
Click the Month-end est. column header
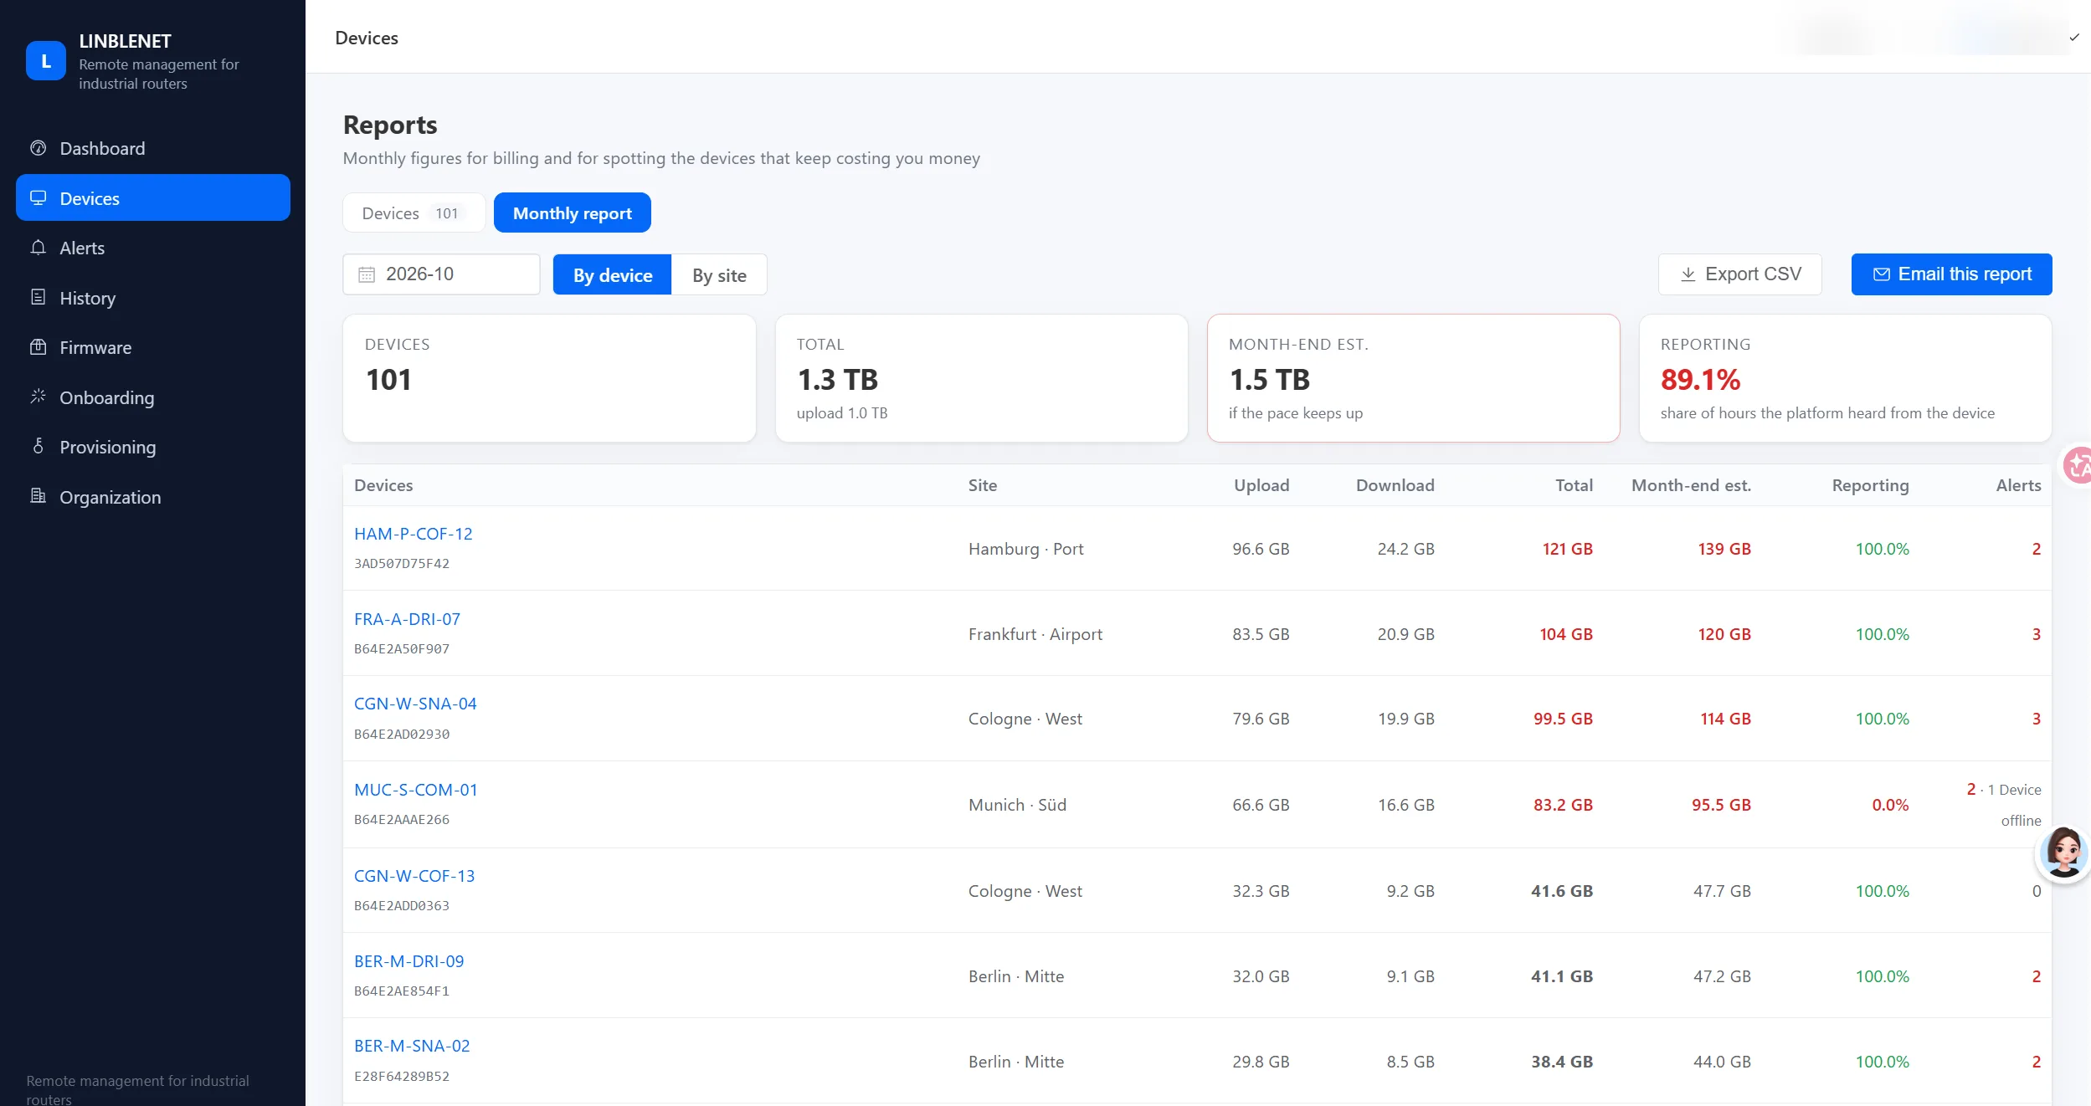coord(1691,485)
